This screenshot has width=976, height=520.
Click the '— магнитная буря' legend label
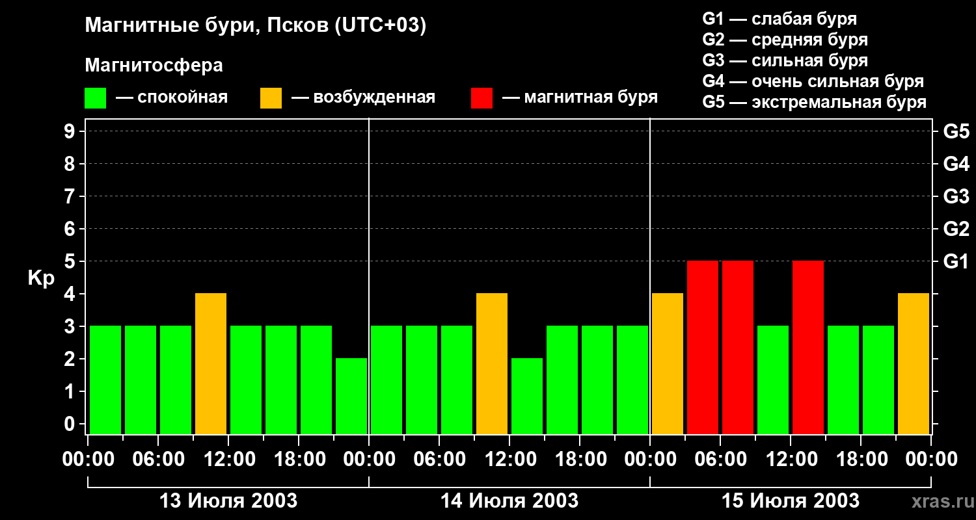tap(580, 97)
